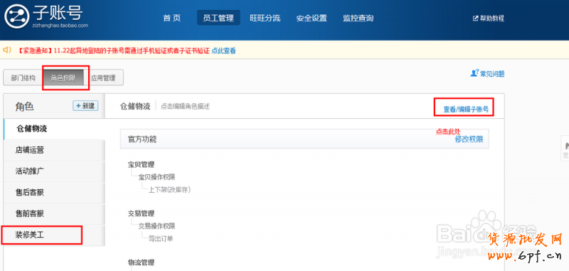Click the 交易管理 permission heading
The image size is (569, 271).
click(141, 213)
